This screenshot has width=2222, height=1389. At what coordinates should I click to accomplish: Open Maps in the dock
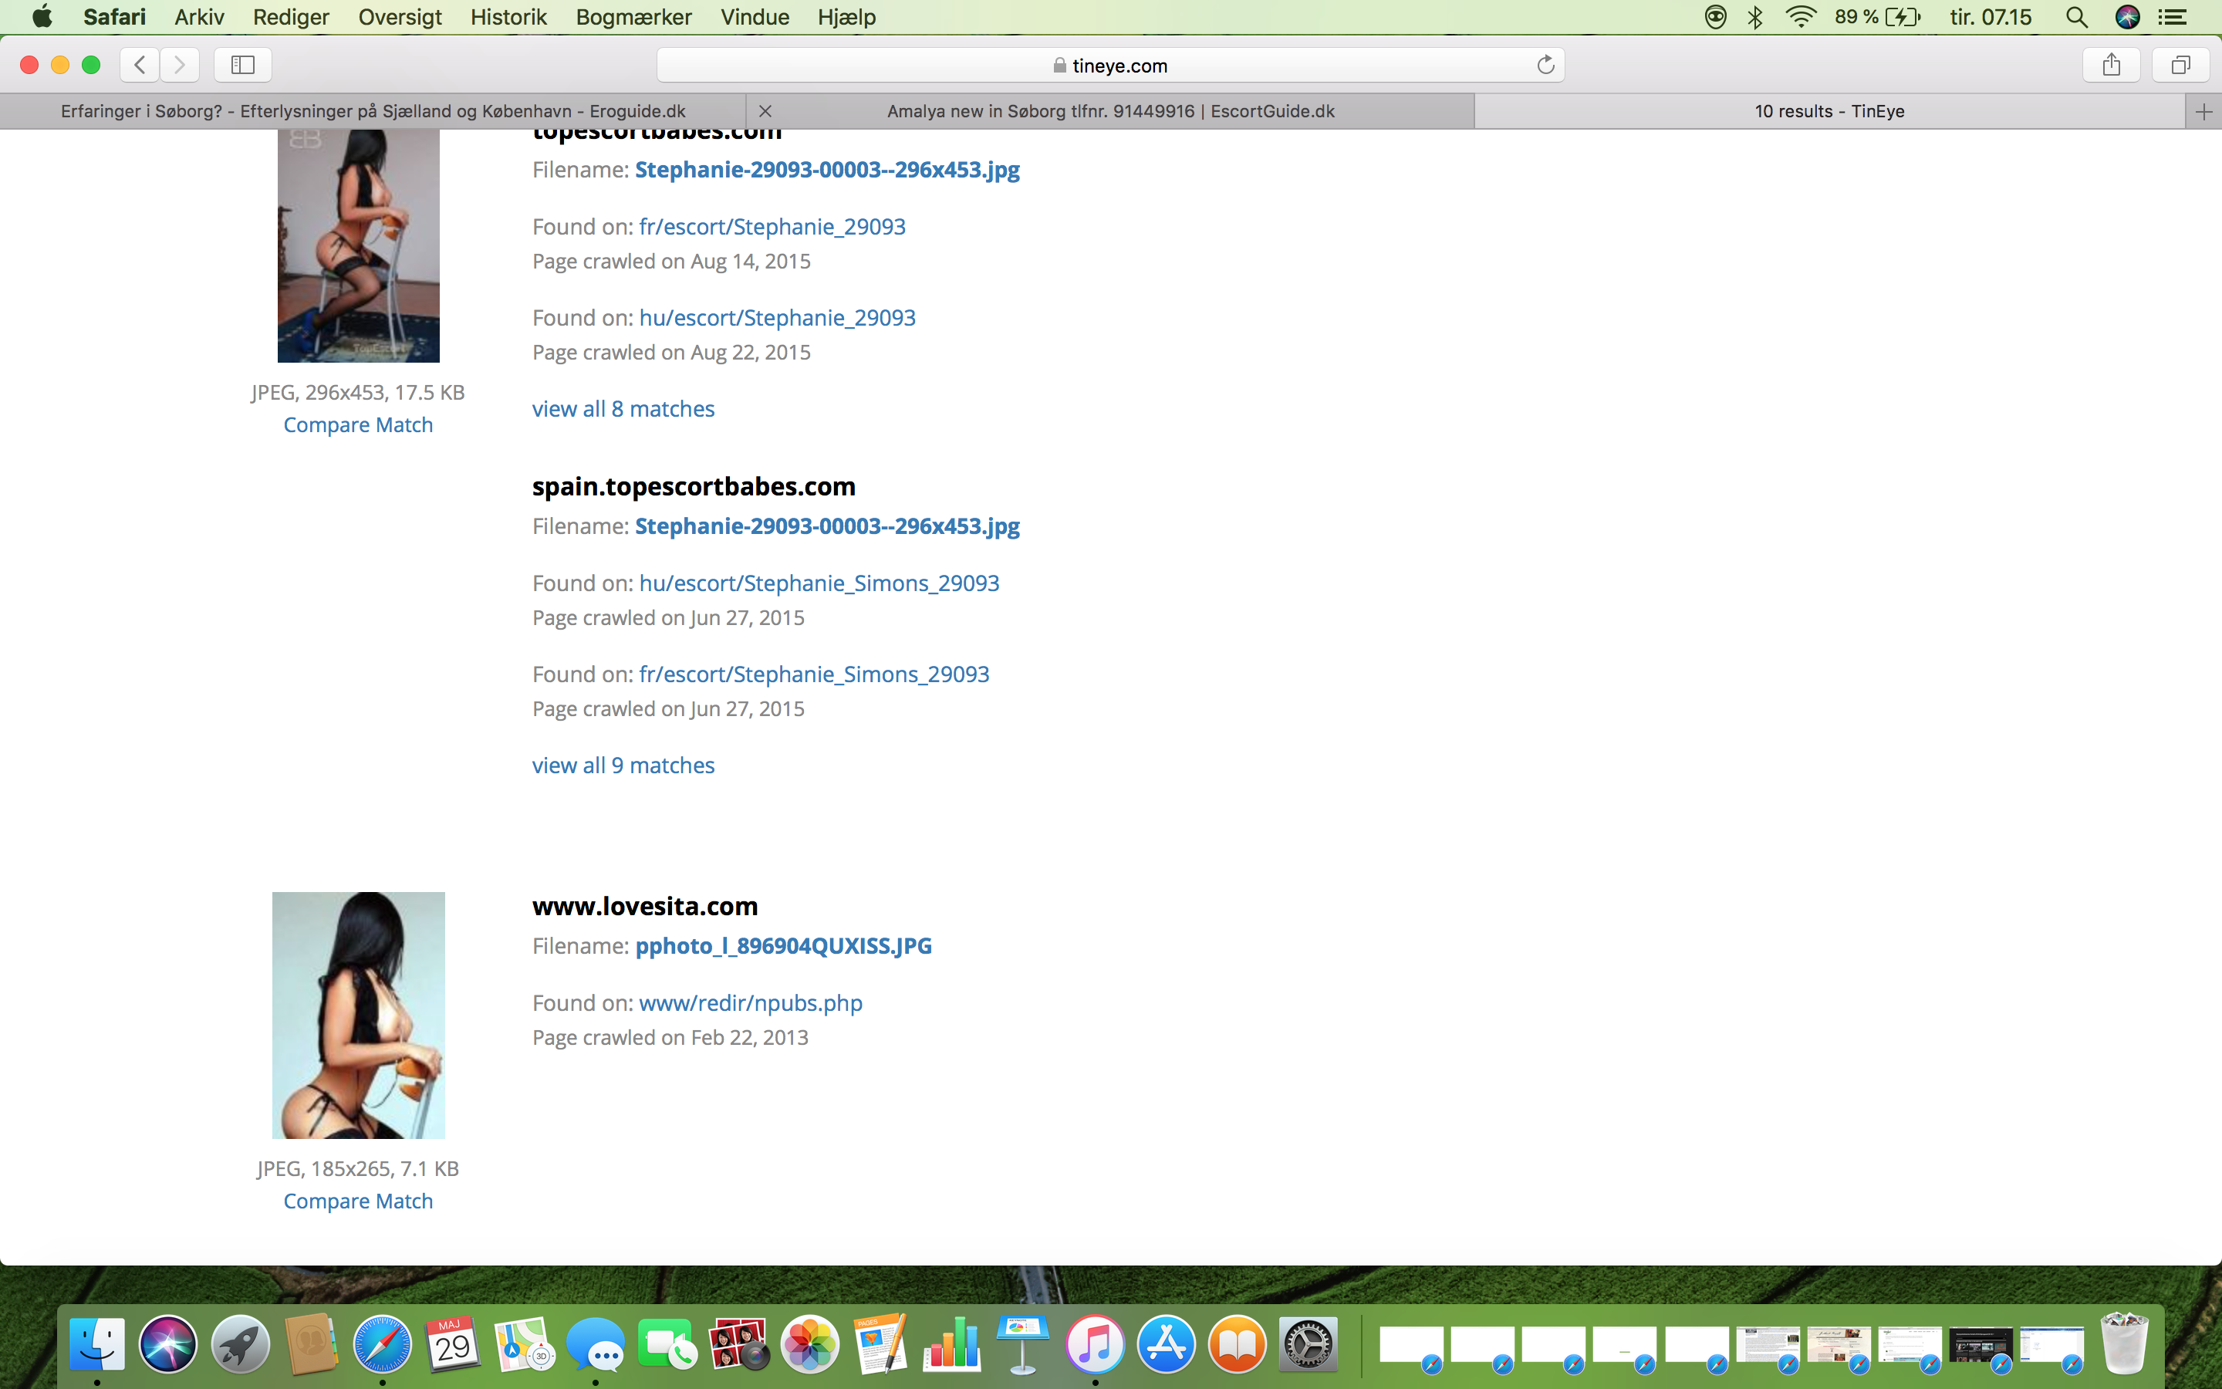tap(525, 1344)
